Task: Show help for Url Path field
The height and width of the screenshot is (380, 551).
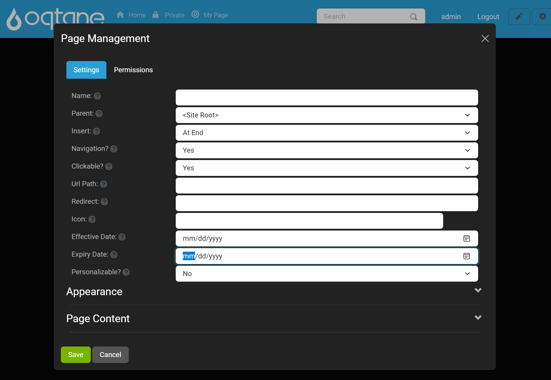Action: click(103, 184)
